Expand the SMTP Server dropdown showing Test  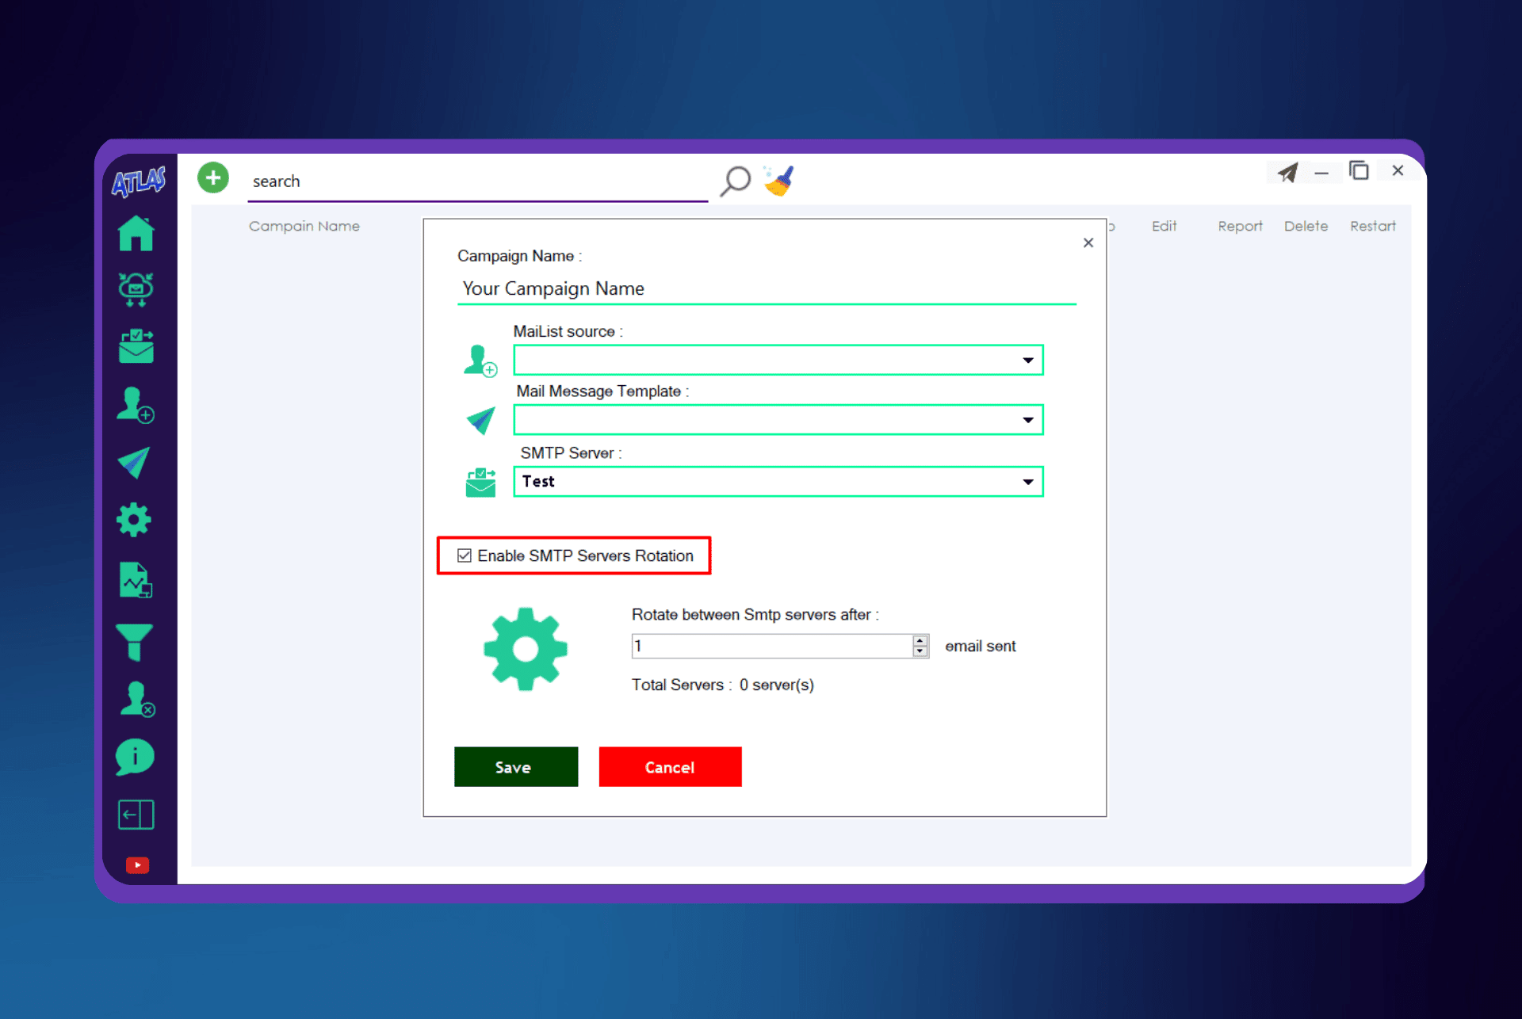(x=1027, y=482)
